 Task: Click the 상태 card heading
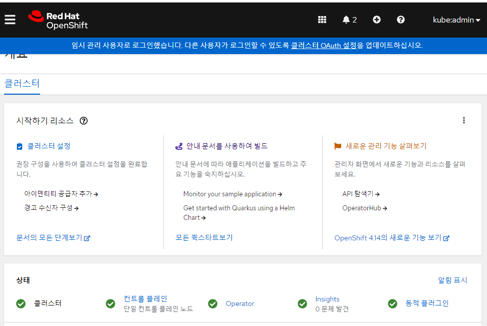click(x=23, y=280)
